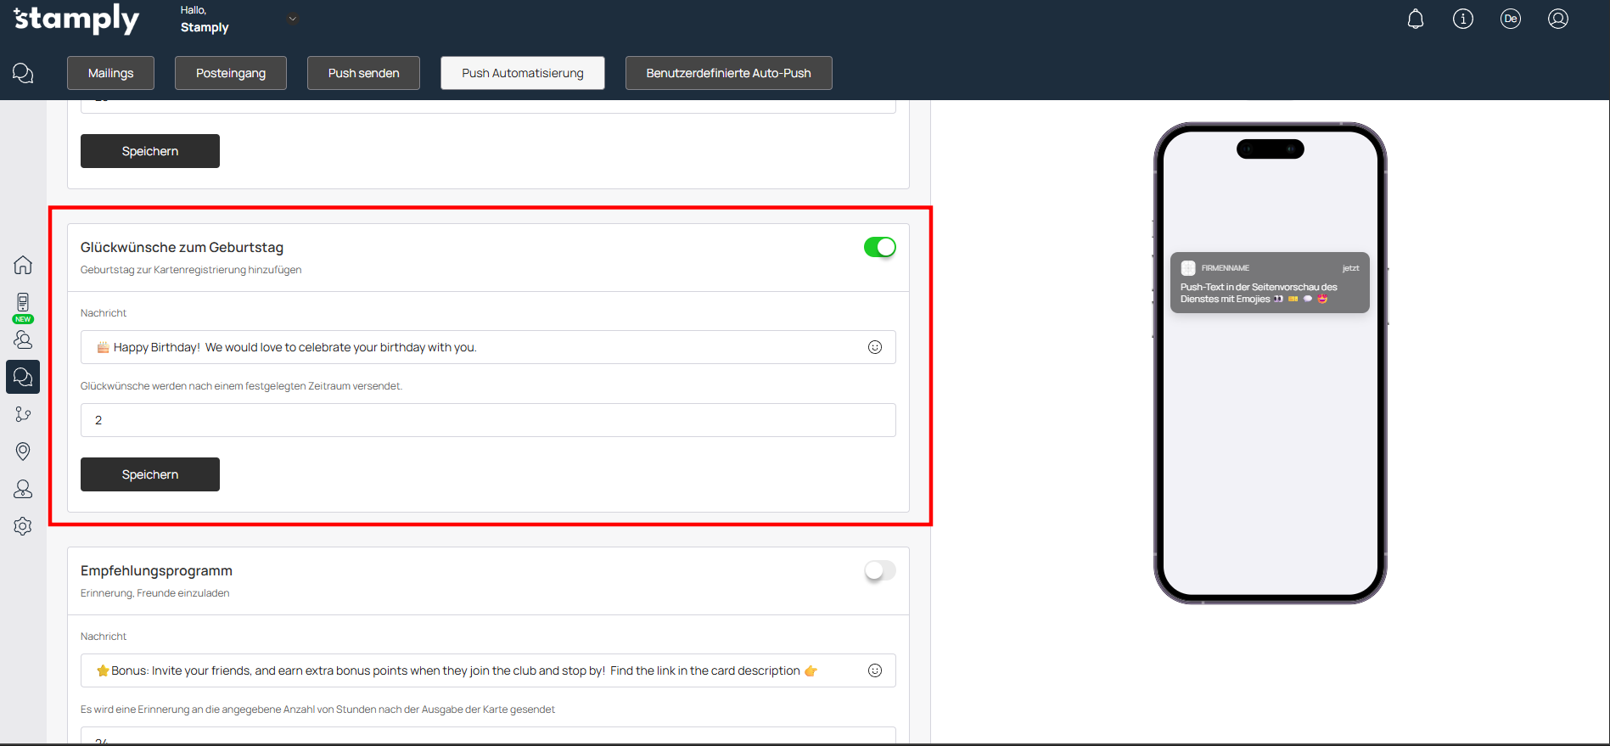
Task: Open the De language selector
Action: coord(1510,19)
